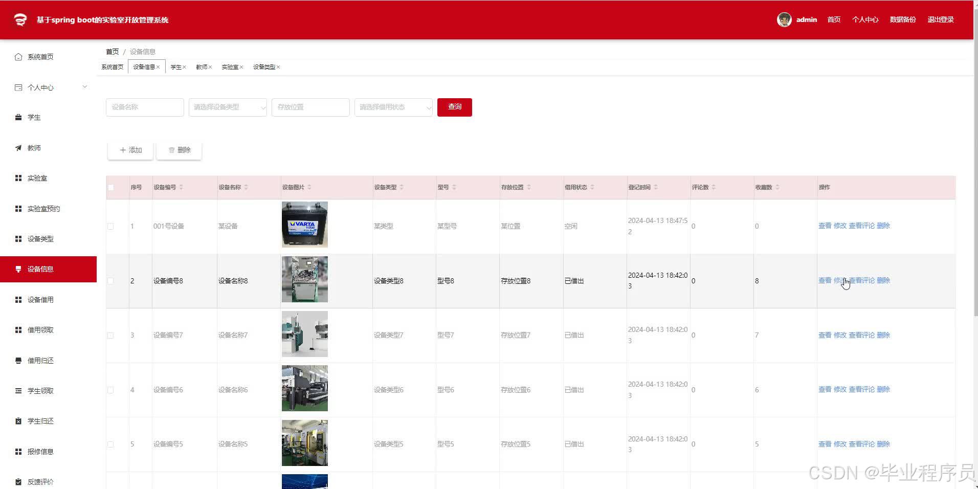
Task: Click the admin avatar icon
Action: click(x=784, y=19)
